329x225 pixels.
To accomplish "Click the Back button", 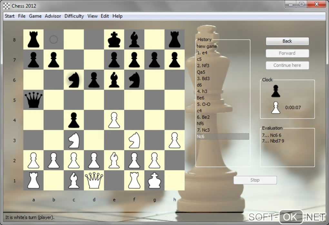I will click(287, 41).
